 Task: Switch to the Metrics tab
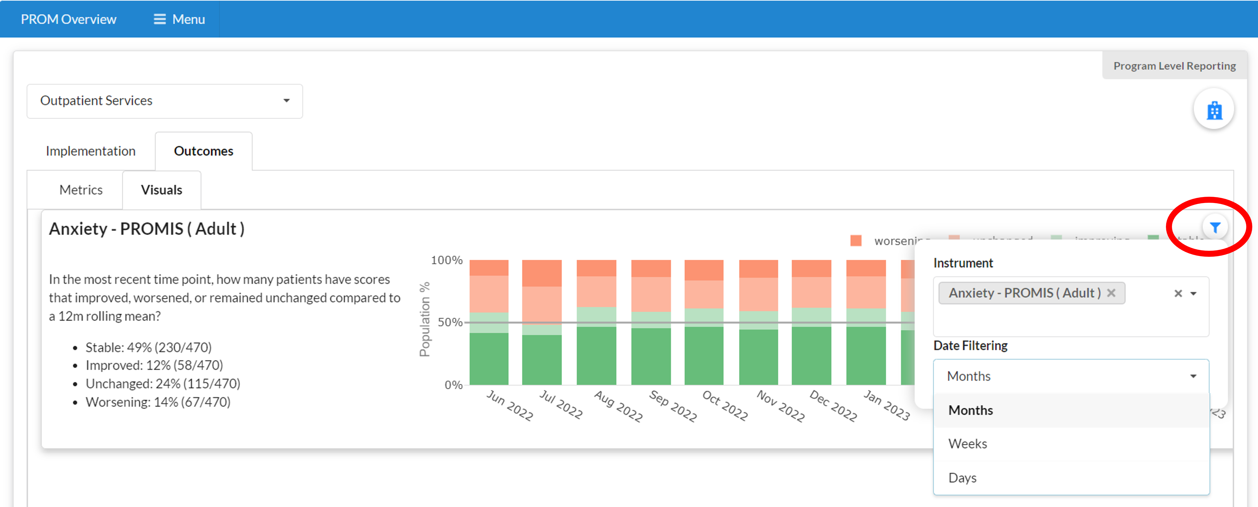pos(81,190)
